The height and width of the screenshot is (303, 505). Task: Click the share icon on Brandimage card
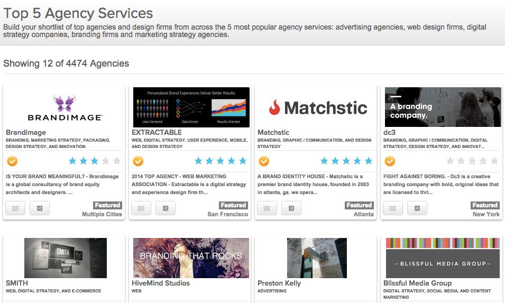tap(40, 208)
